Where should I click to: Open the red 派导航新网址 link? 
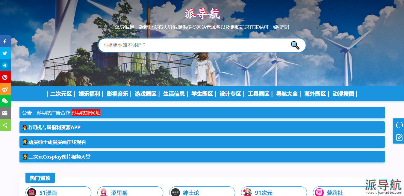coord(86,113)
